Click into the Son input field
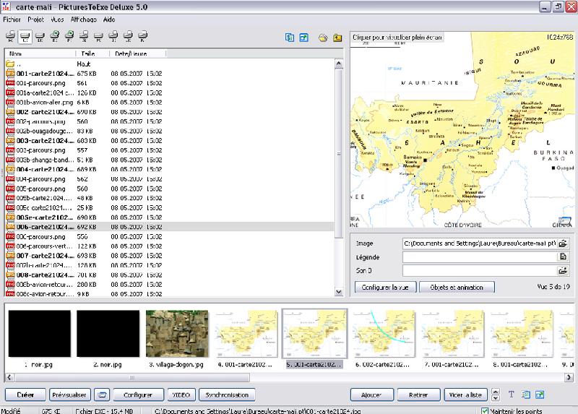This screenshot has height=414, width=578. click(479, 271)
